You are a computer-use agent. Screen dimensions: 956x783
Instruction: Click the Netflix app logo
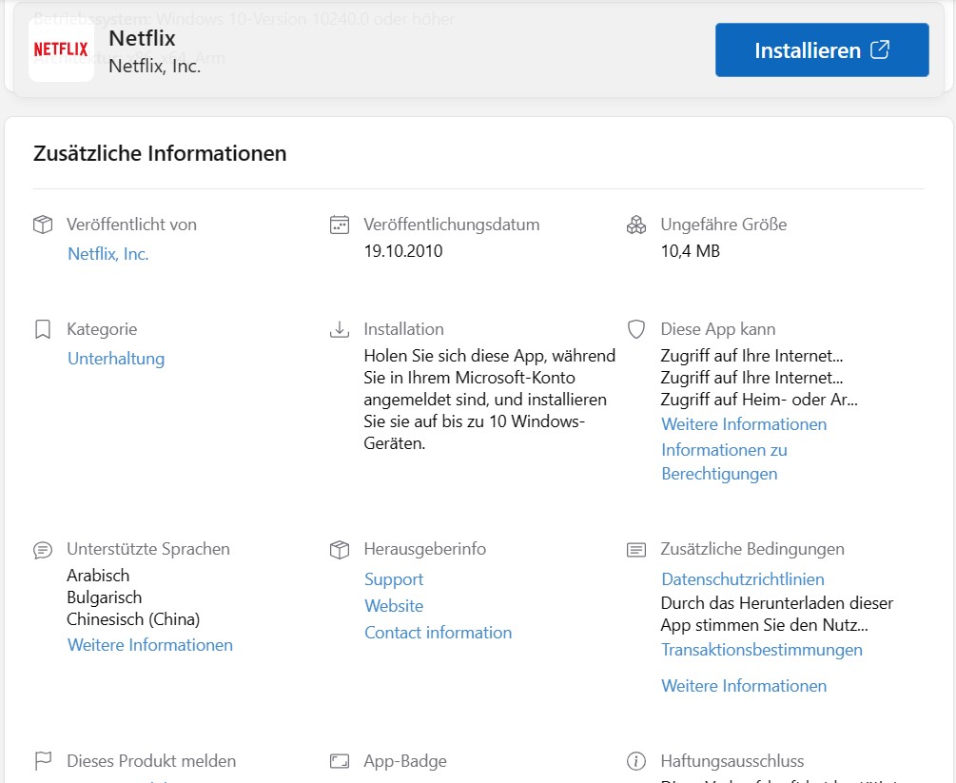[61, 49]
